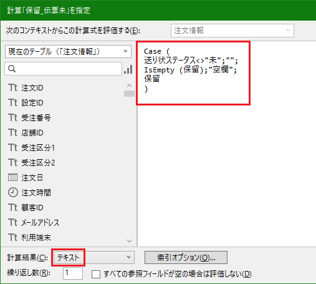The width and height of the screenshot is (316, 284).
Task: Enable すべての参照フィールドが空の場合は評価しない checkbox
Action: pos(96,274)
